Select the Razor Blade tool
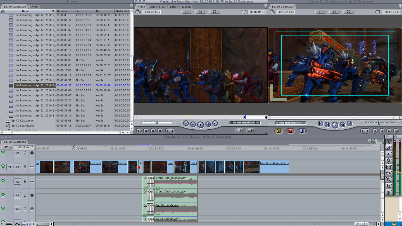This screenshot has width=402, height=226. tap(389, 173)
